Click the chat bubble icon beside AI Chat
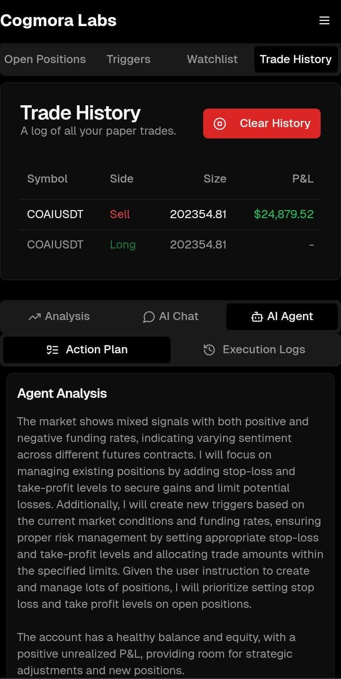The image size is (341, 679). click(x=149, y=317)
